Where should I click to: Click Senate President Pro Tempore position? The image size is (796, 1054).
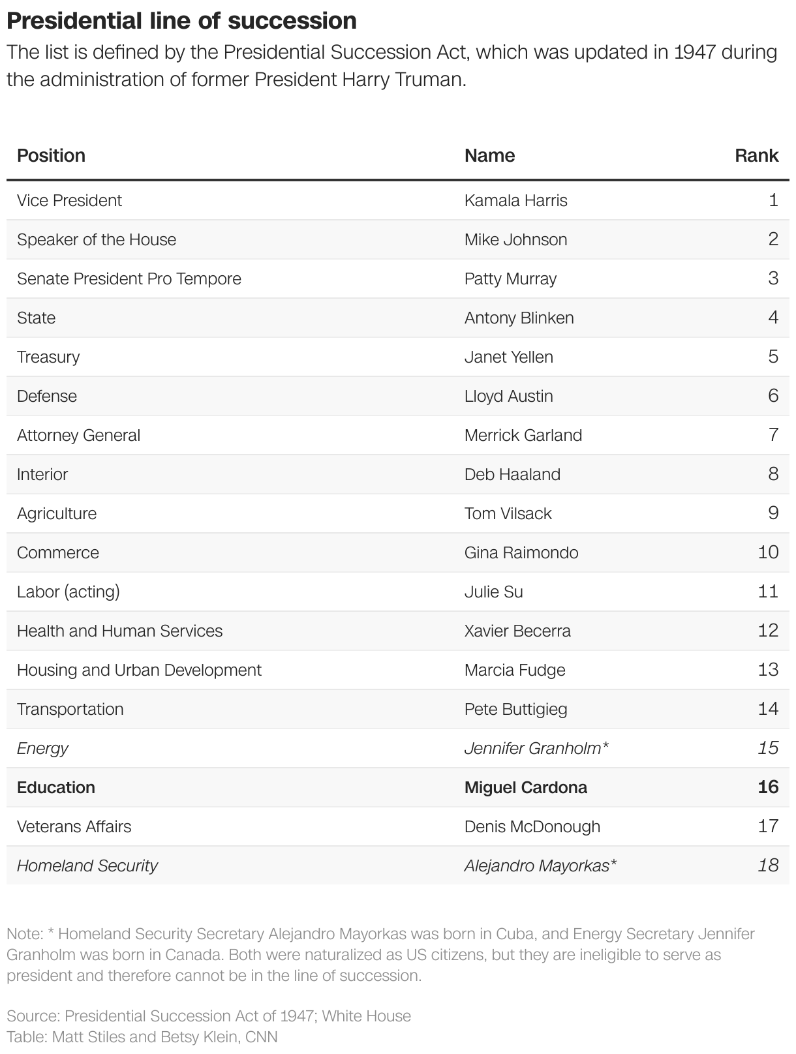coord(129,279)
